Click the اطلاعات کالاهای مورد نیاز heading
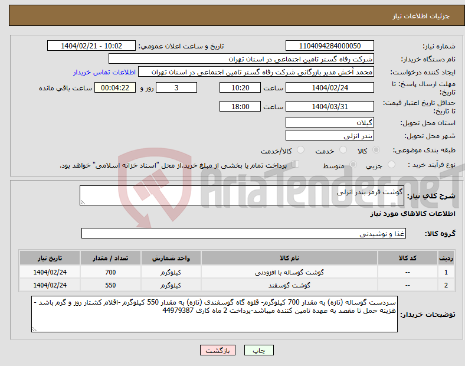Viewport: 465px width, 366px height. click(x=412, y=214)
